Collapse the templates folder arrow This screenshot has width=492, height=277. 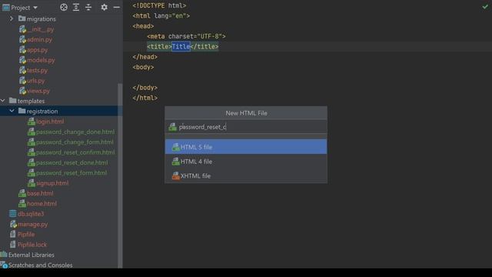[3, 101]
